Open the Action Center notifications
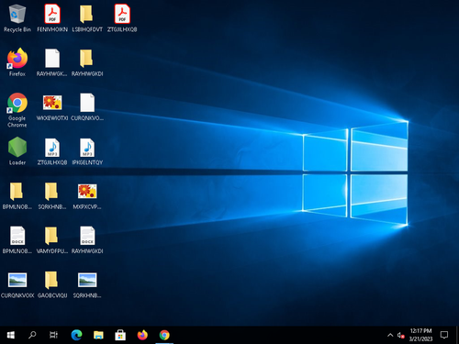 (x=444, y=335)
